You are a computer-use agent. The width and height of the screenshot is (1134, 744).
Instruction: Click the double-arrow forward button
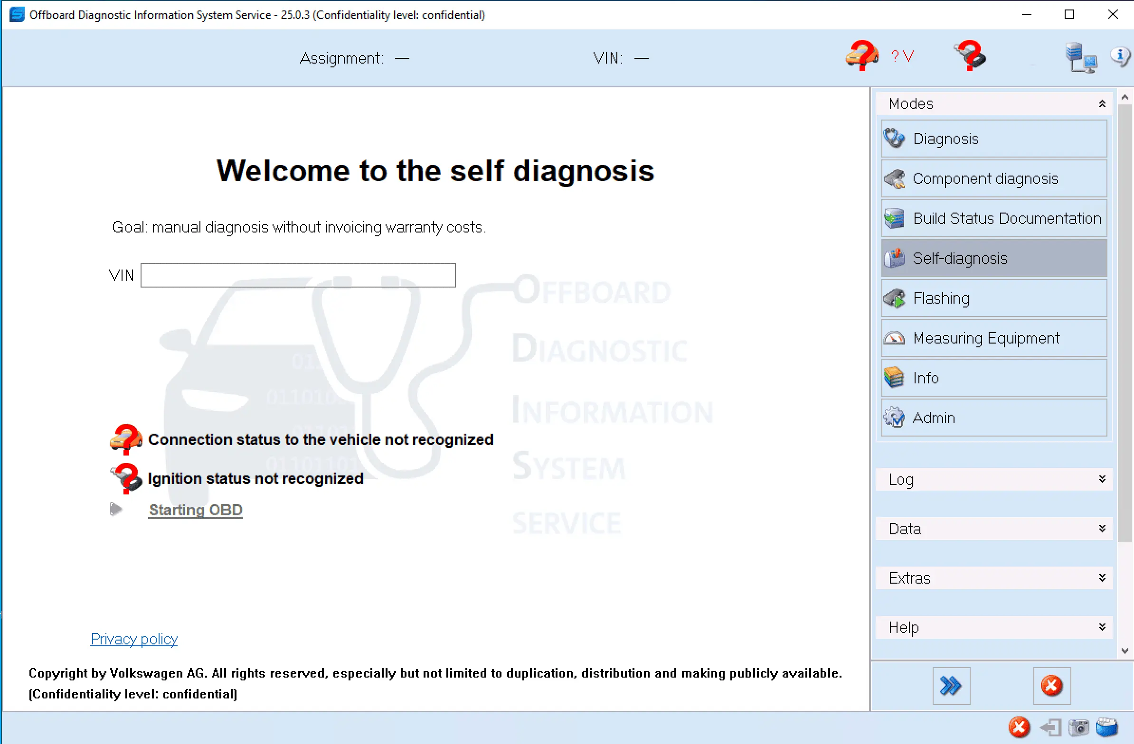pyautogui.click(x=951, y=686)
